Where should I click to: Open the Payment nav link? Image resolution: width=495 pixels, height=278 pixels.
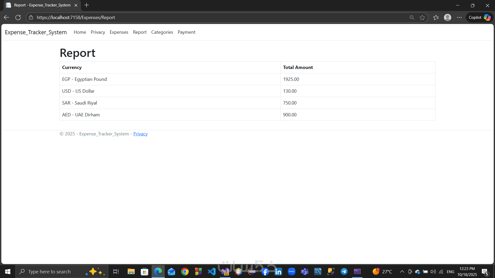(186, 32)
